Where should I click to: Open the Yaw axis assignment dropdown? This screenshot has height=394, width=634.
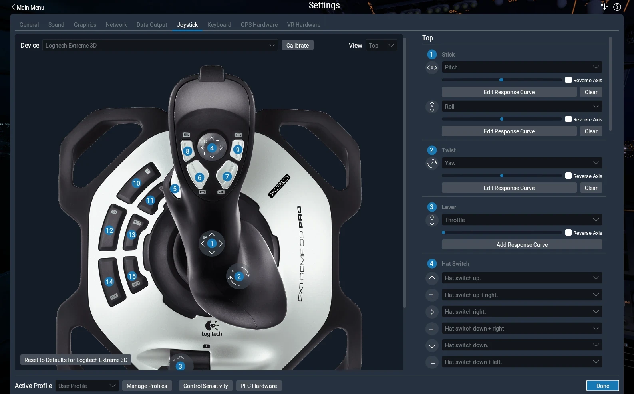[522, 163]
